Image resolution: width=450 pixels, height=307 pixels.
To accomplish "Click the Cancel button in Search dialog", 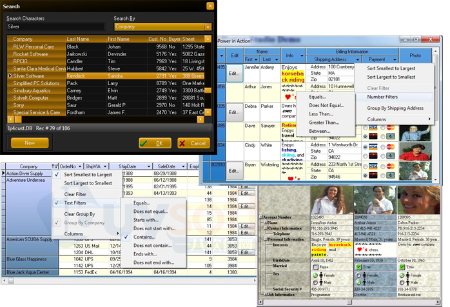I will click(x=193, y=143).
